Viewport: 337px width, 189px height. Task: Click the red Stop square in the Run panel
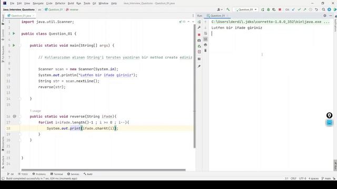pos(199,35)
